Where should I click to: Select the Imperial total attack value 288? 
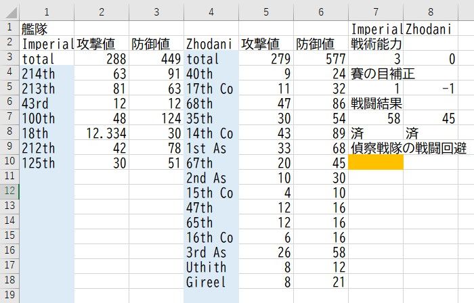(x=102, y=58)
